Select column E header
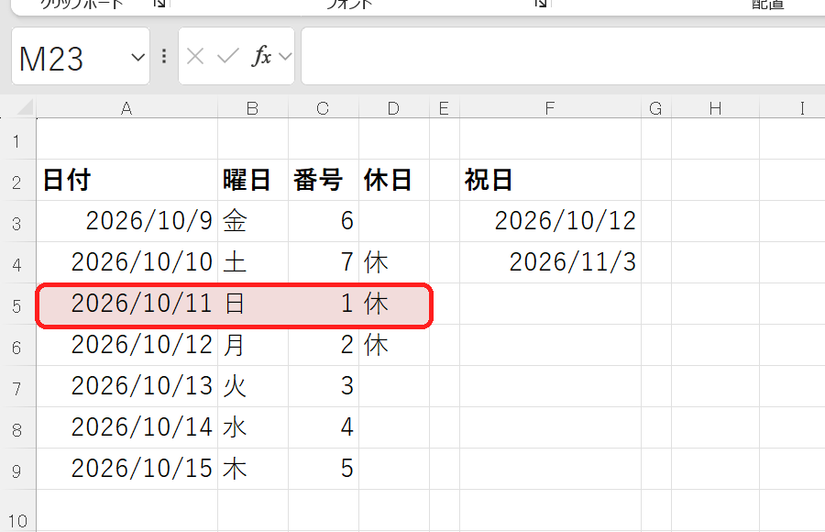 coord(445,108)
